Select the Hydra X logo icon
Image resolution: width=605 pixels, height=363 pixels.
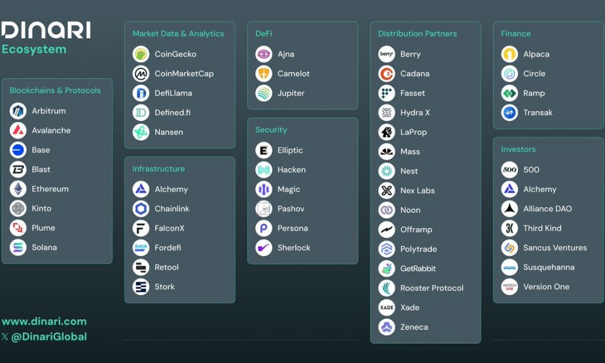(387, 113)
